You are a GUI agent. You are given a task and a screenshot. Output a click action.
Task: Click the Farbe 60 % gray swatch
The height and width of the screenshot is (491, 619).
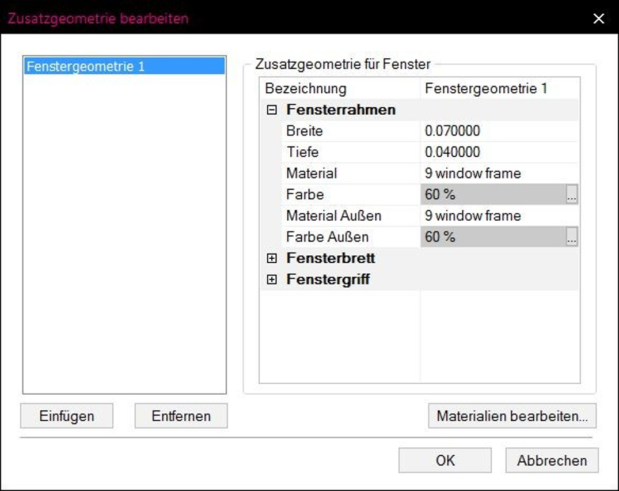pos(493,194)
